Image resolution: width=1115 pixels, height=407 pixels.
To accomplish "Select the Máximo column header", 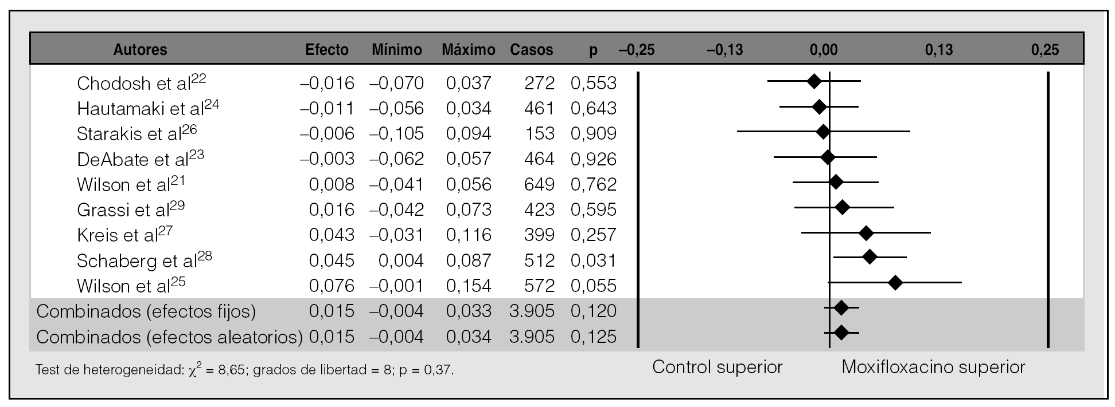I will click(468, 50).
